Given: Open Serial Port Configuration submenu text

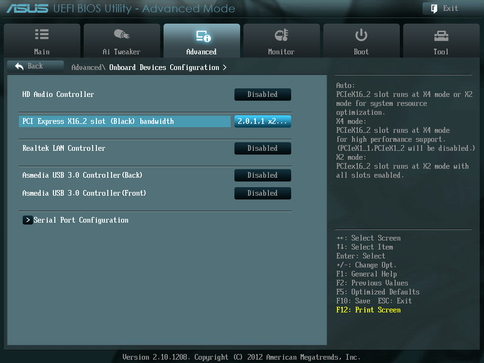Looking at the screenshot, I should (81, 220).
